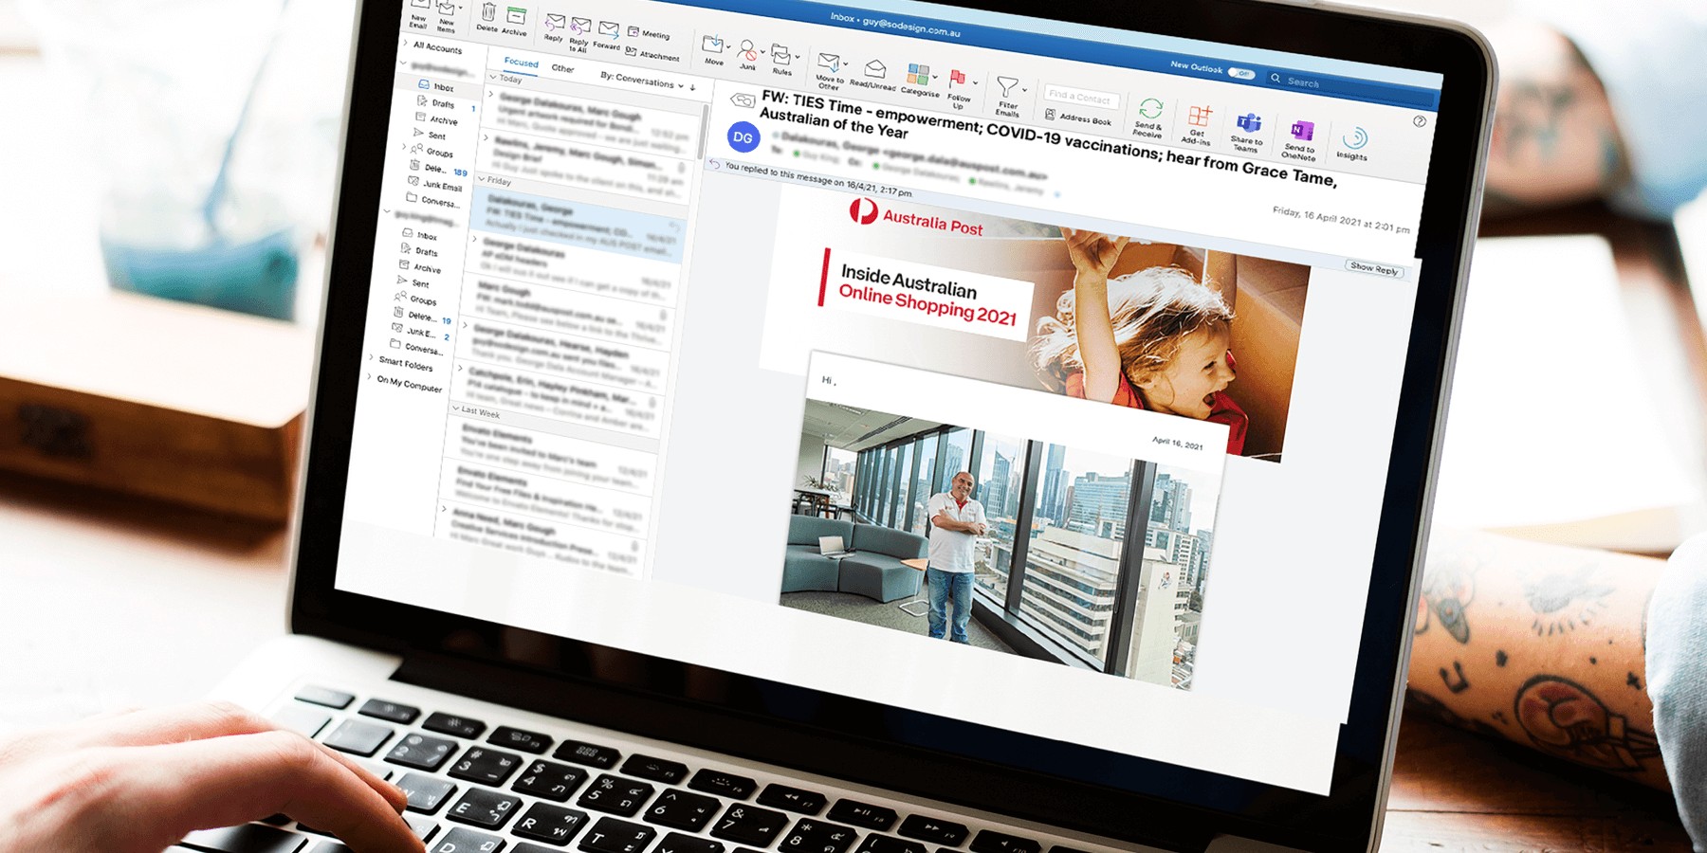Switch to the Other inbox tab
Viewport: 1707px width, 853px height.
tap(562, 68)
